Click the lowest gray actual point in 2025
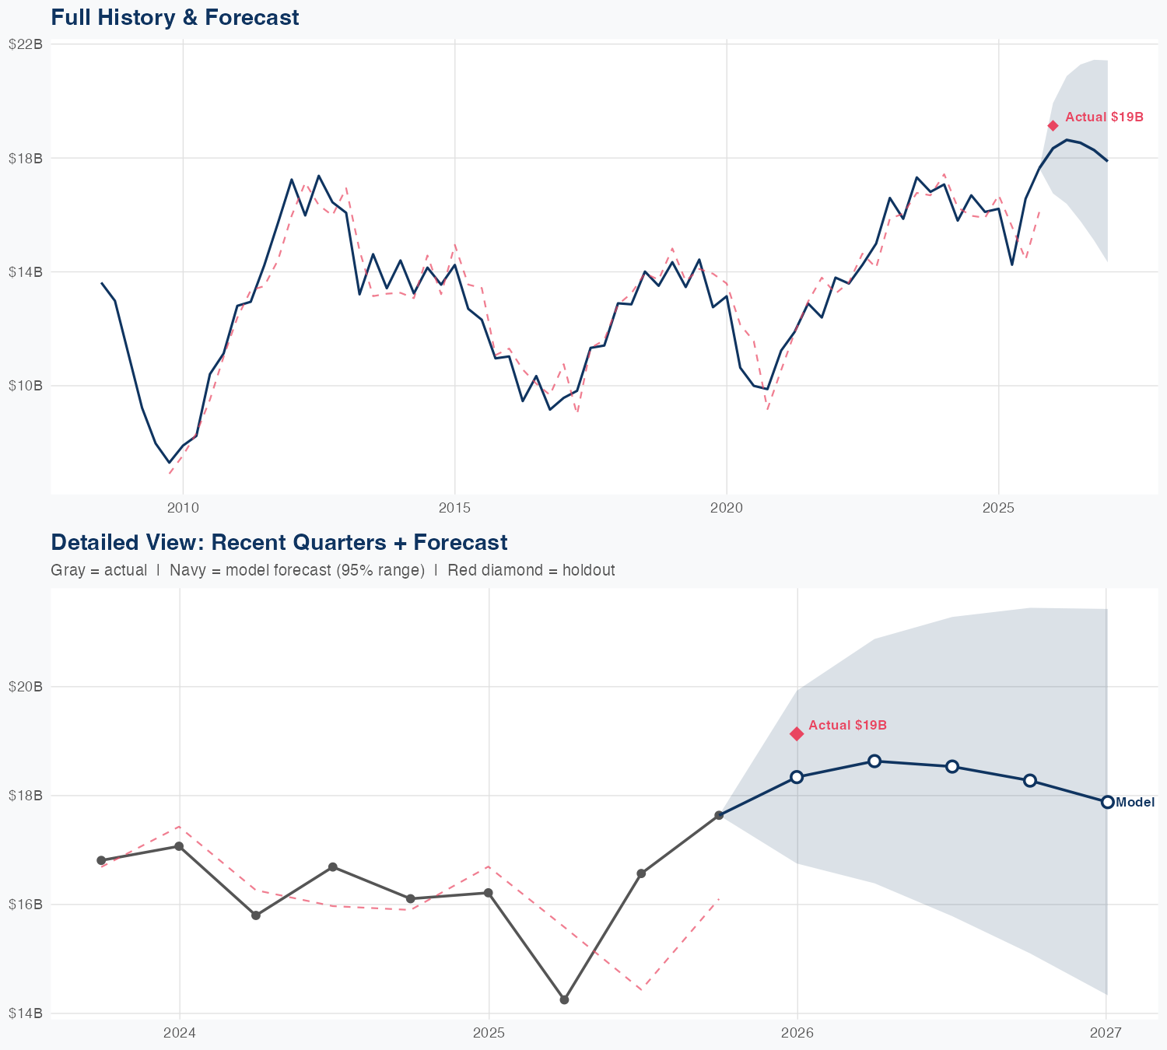This screenshot has height=1050, width=1167. (564, 999)
